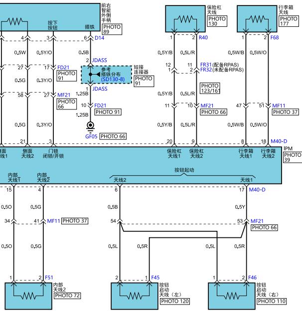
Task: Click the resistor symbol in 内部天线2 component
Action: point(28,296)
